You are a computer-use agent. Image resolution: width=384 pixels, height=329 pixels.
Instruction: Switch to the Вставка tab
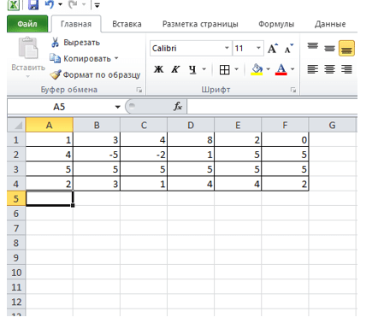127,24
